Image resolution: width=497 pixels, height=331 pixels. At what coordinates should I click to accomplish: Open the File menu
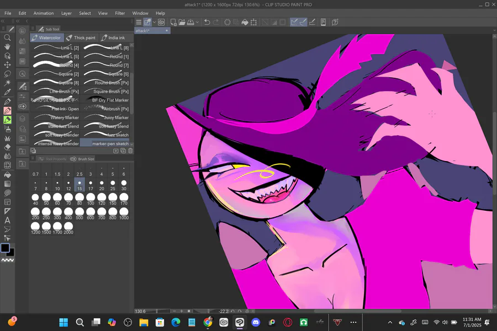[8, 13]
